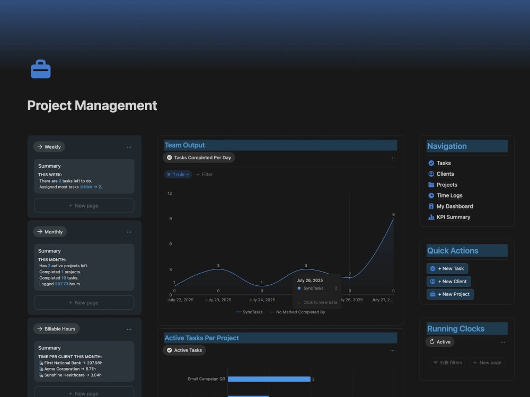The height and width of the screenshot is (397, 530).
Task: Toggle No Marked Completed By legend item
Action: point(297,312)
